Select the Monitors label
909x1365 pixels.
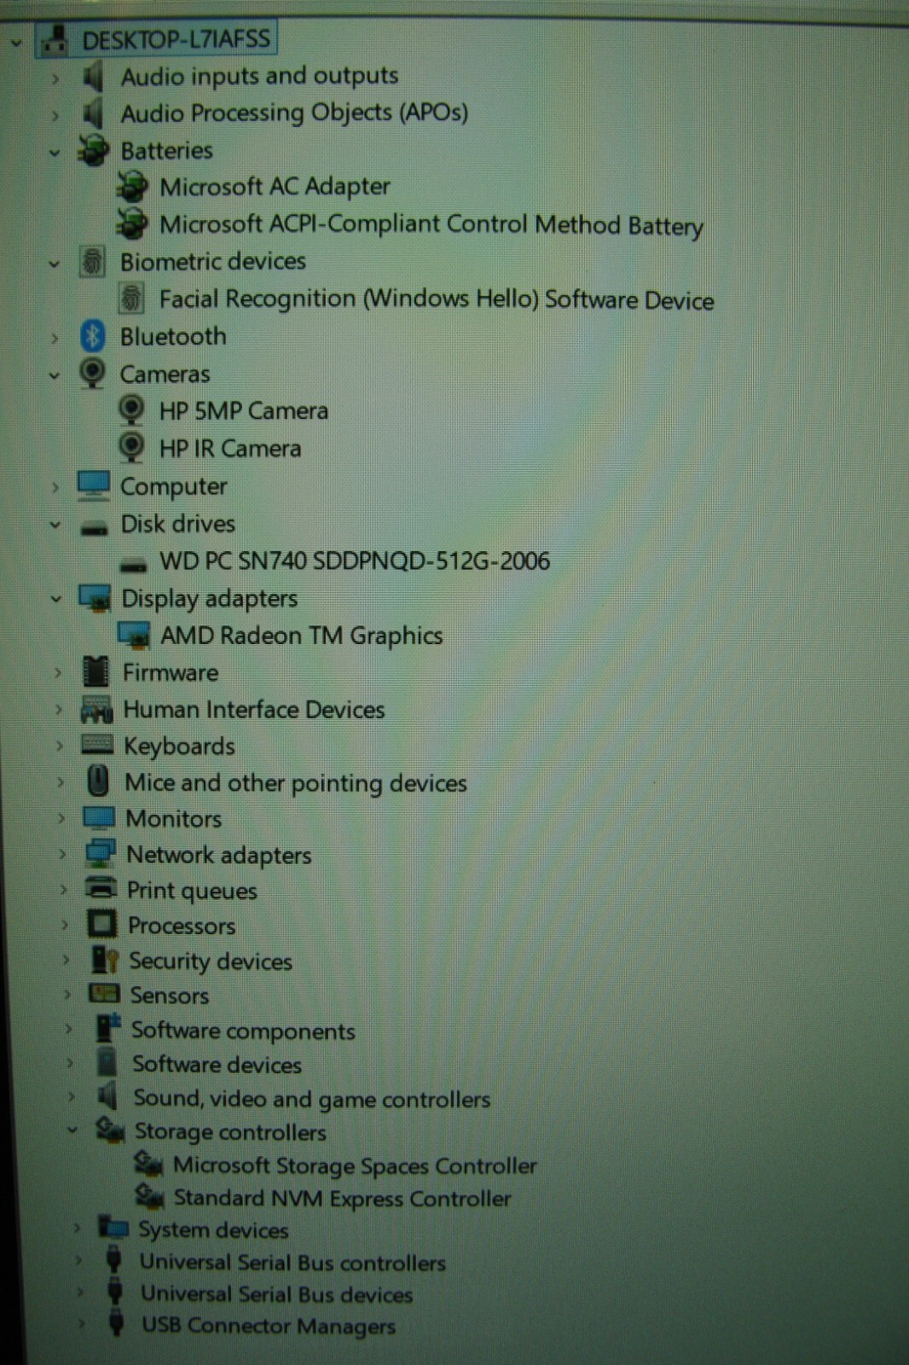[174, 819]
